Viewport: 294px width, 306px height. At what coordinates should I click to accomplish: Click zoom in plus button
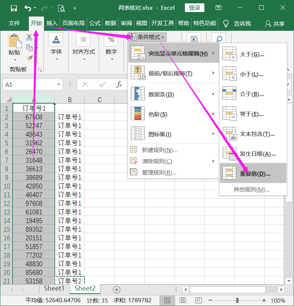click(264, 300)
